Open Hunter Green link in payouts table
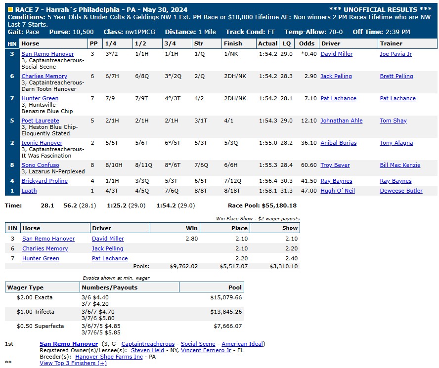Screen dimensions: 439x368 click(x=41, y=258)
